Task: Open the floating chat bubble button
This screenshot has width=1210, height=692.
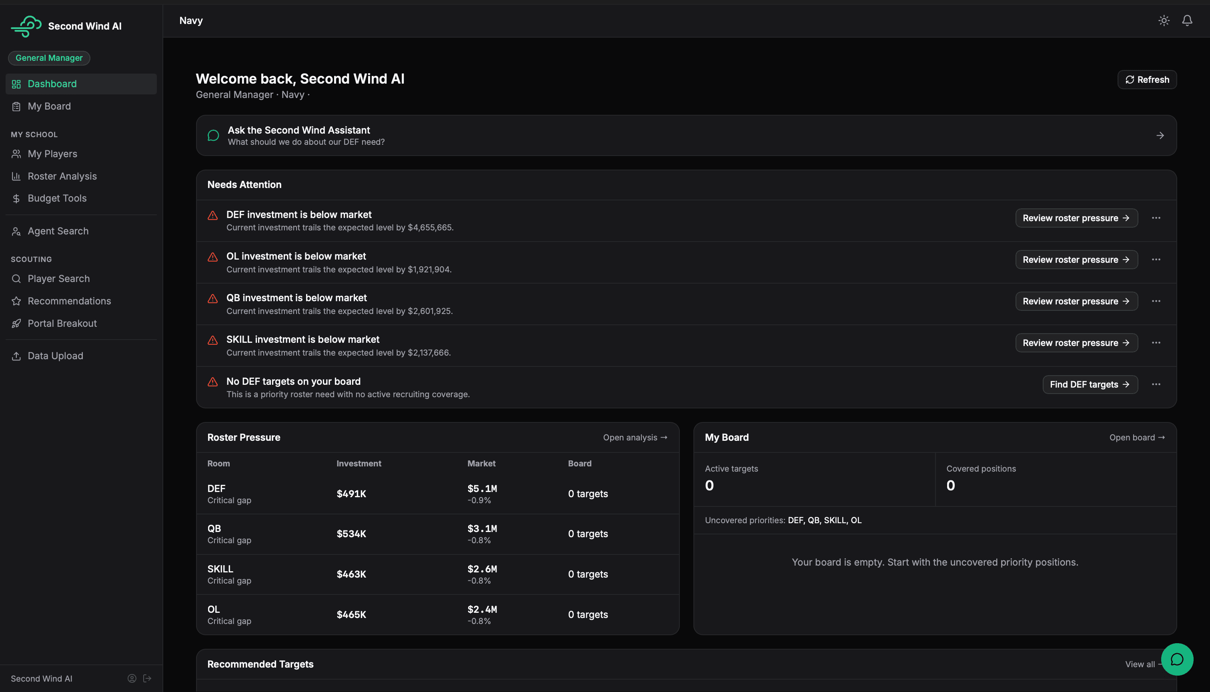Action: 1177,659
